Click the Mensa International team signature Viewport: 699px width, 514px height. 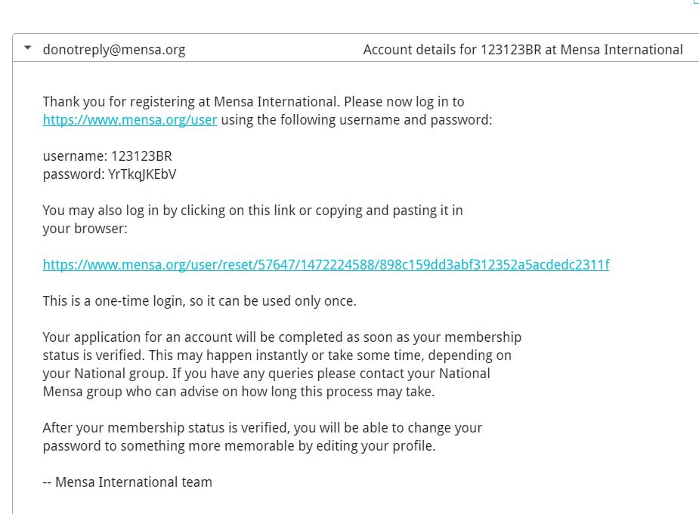click(x=127, y=482)
